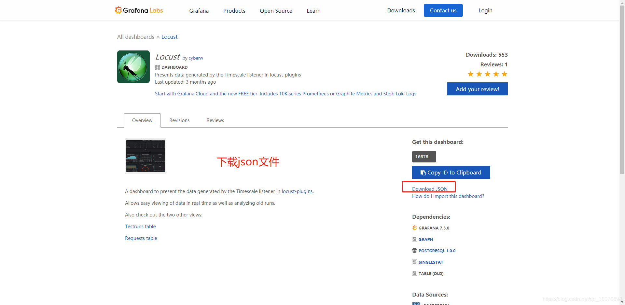This screenshot has height=305, width=625.
Task: Open the Open Source menu
Action: click(x=276, y=11)
